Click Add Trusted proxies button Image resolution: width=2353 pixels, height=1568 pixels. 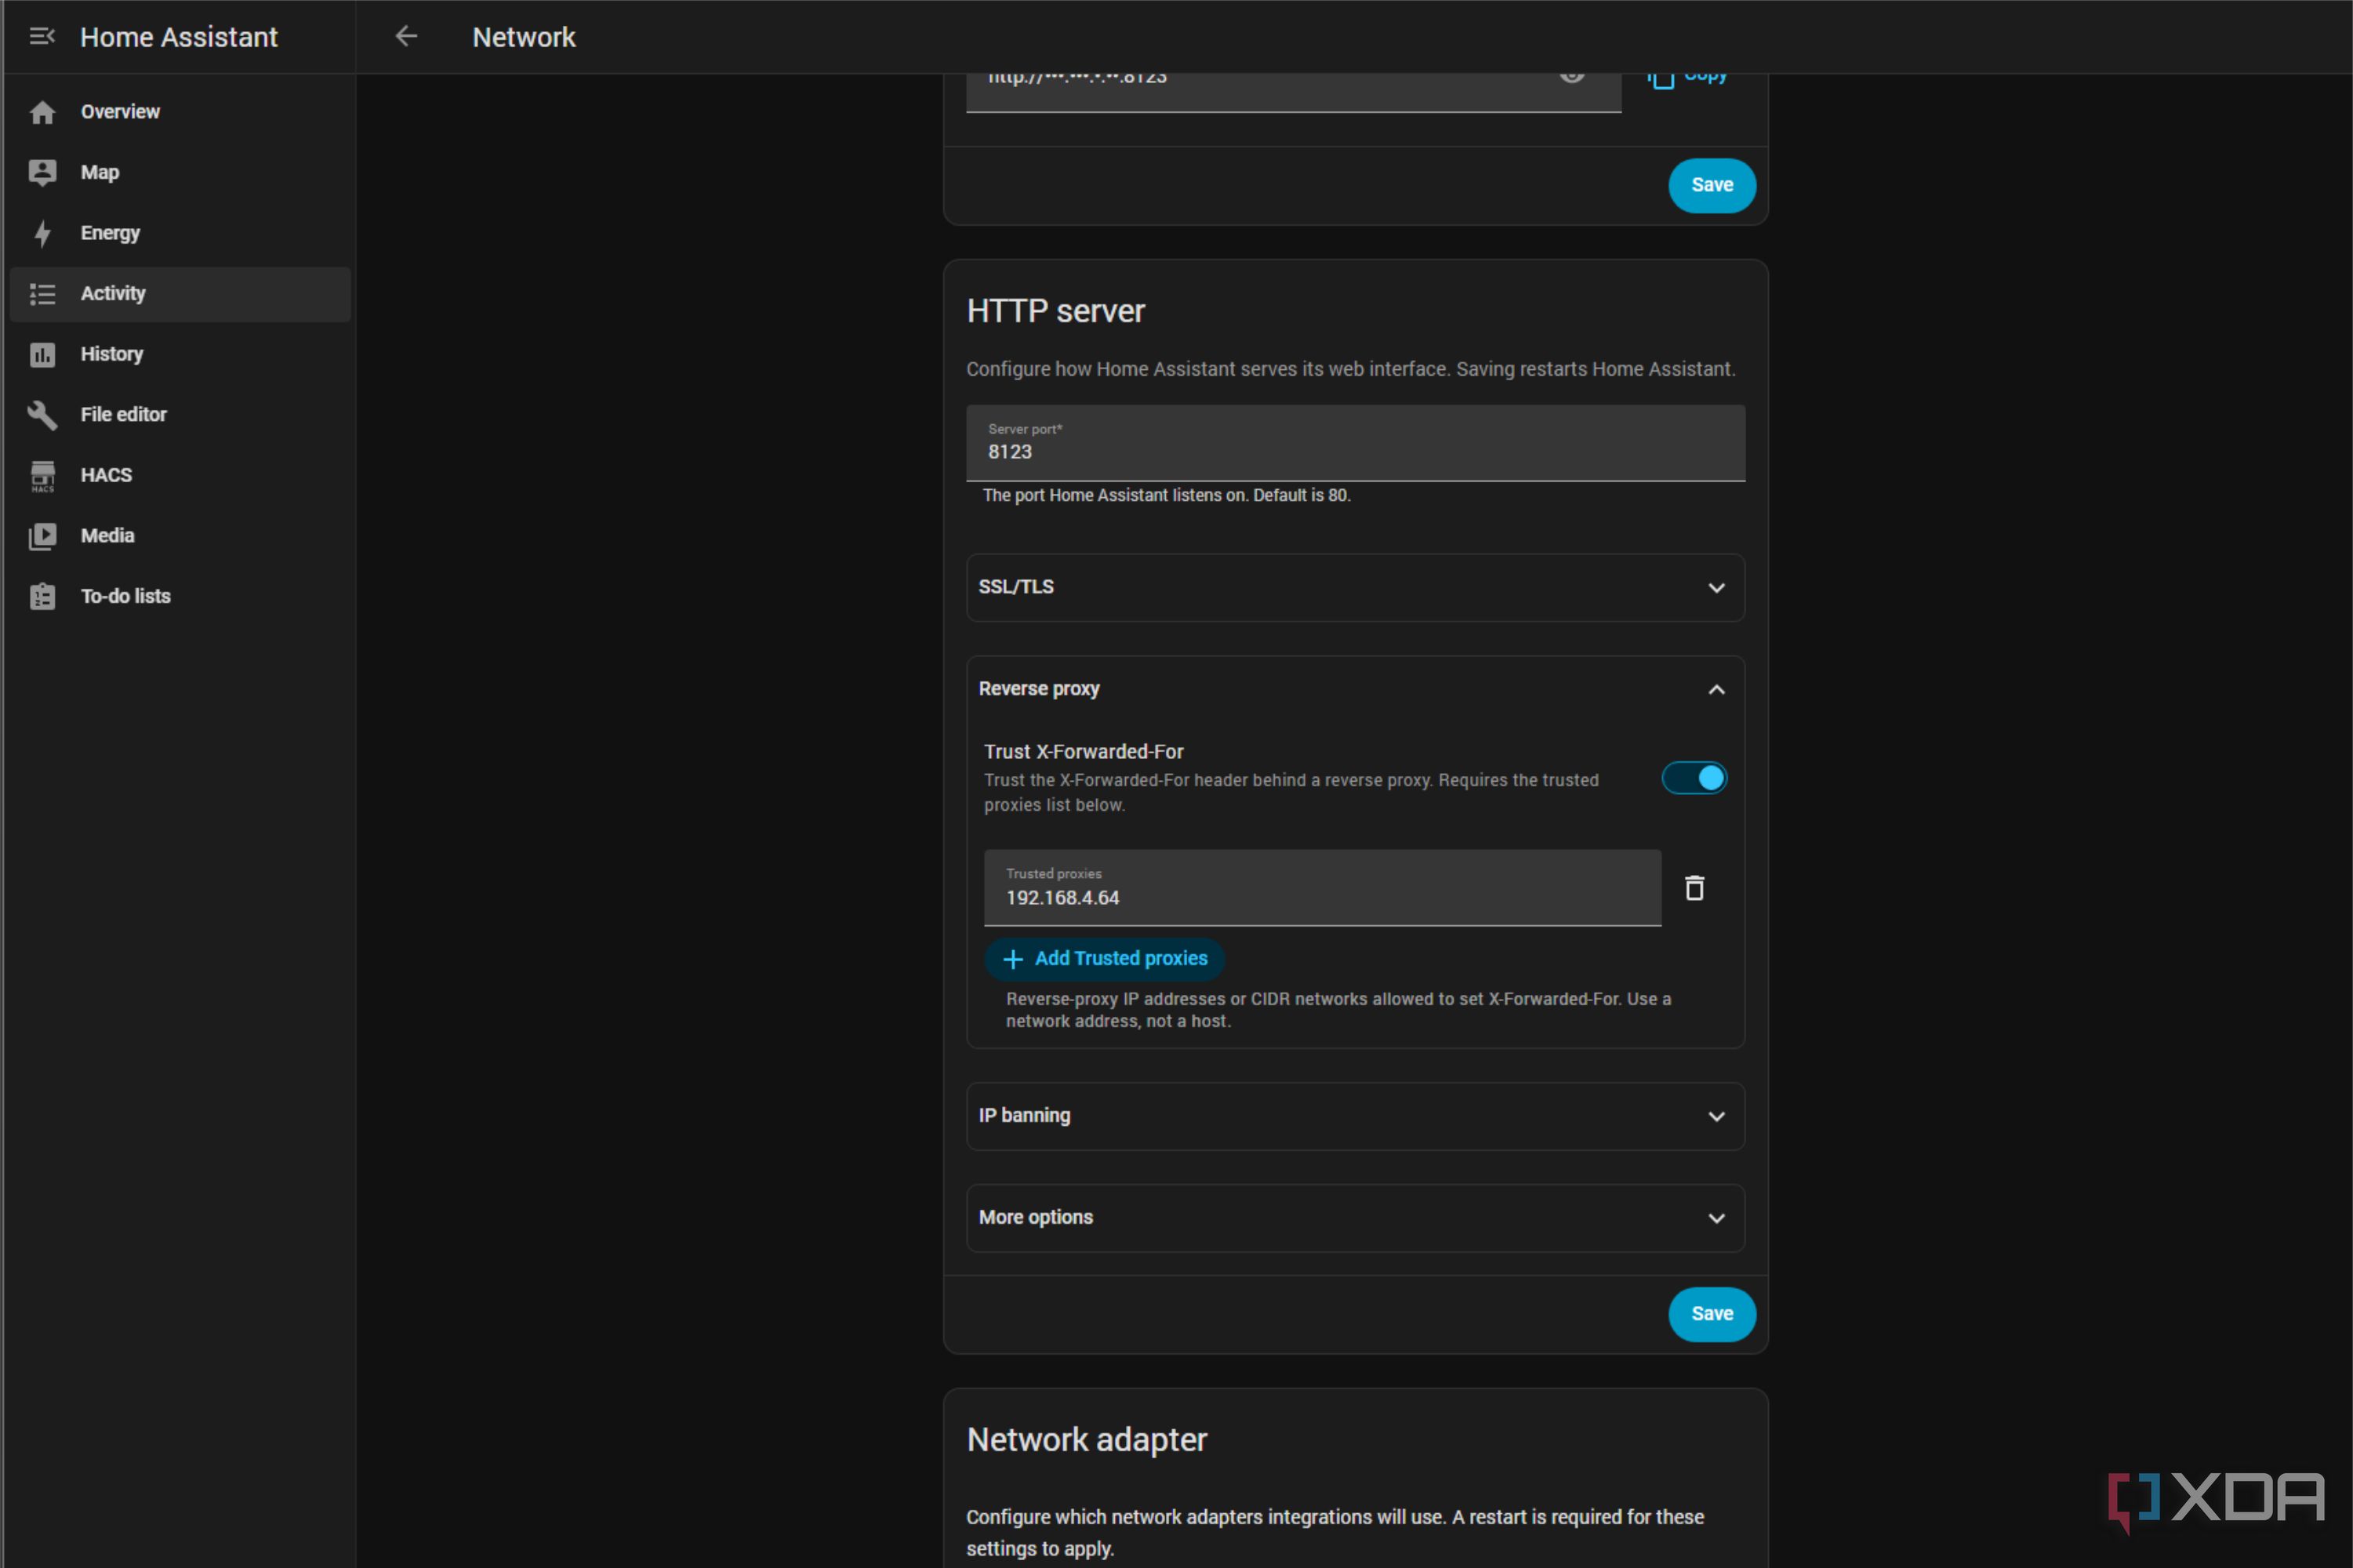pyautogui.click(x=1105, y=959)
